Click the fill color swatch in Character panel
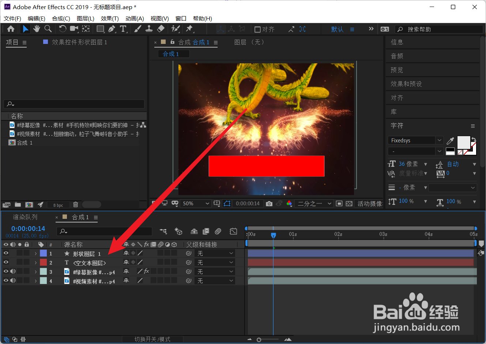This screenshot has height=344, width=486. 464,142
